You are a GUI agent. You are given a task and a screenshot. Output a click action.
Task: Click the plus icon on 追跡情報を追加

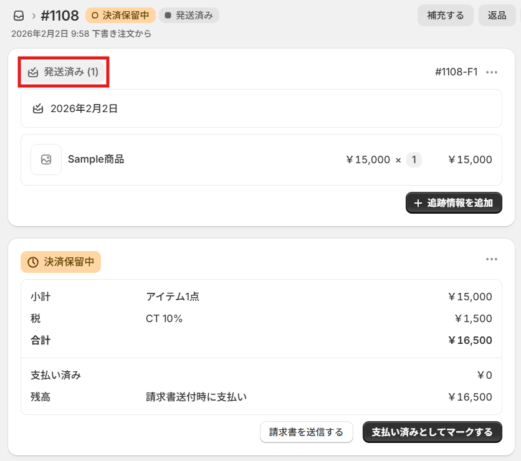pyautogui.click(x=418, y=203)
